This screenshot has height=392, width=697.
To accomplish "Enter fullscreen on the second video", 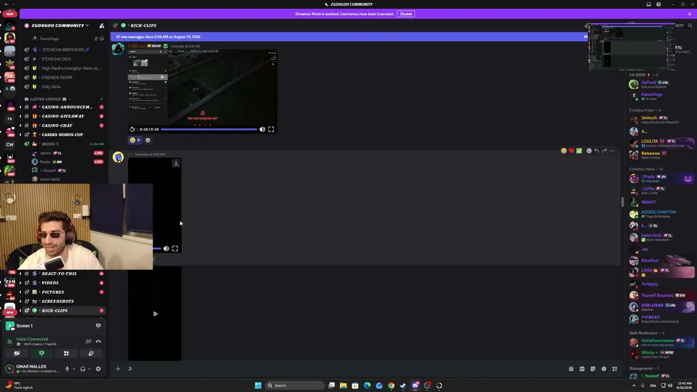I will click(175, 248).
